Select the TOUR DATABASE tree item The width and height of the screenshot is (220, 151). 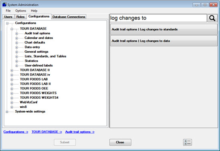33,29
